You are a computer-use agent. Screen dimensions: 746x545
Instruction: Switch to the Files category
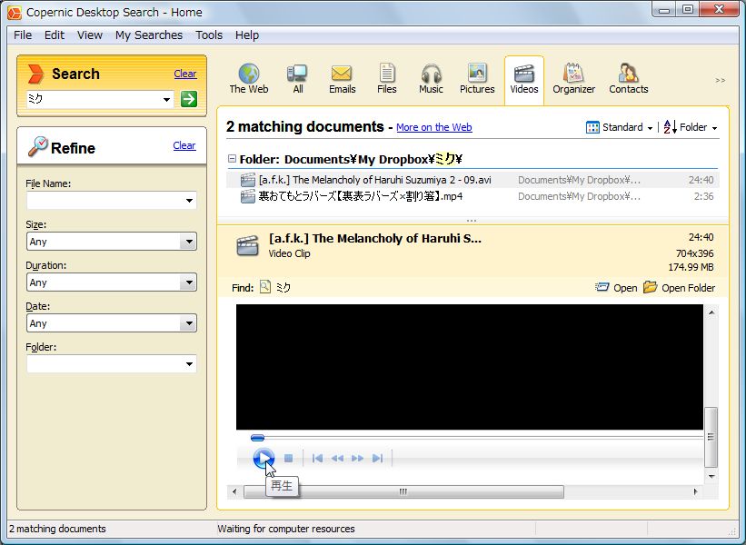point(387,79)
